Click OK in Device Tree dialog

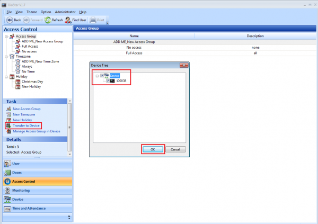[153, 149]
